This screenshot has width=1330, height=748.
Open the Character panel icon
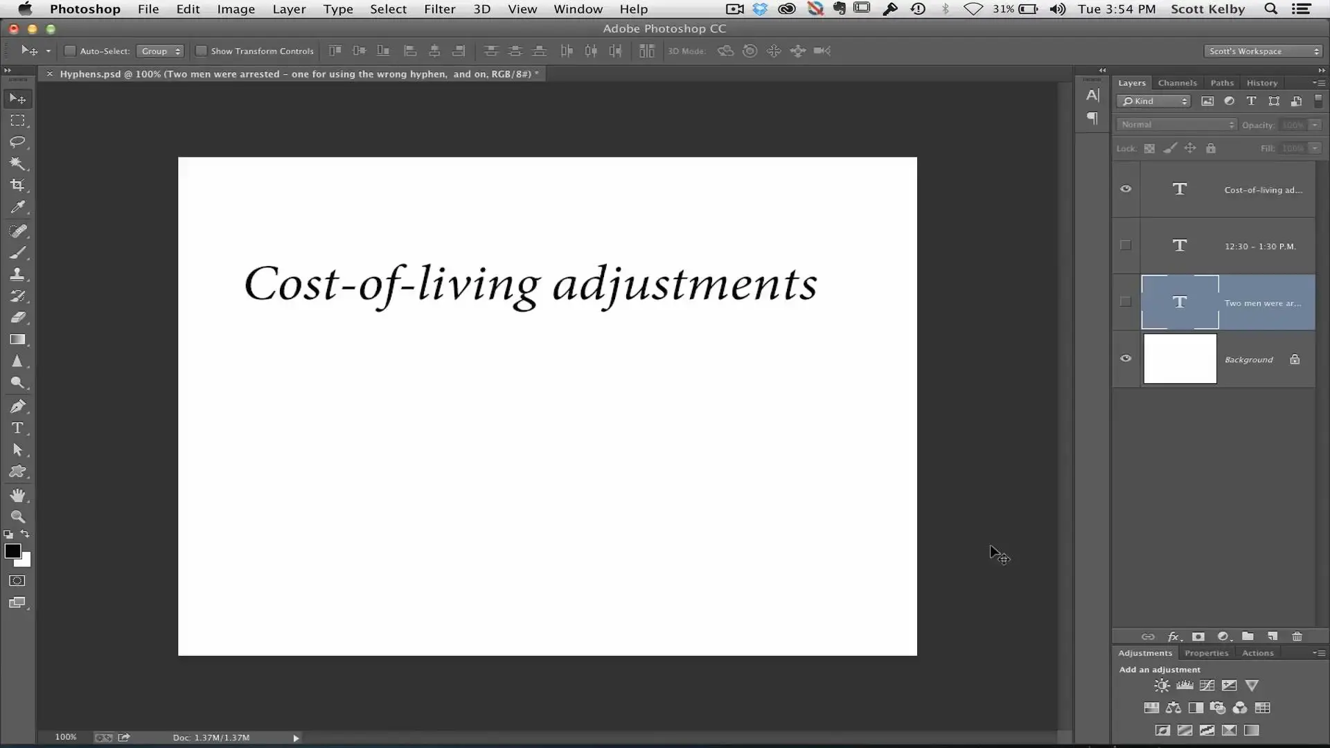[1092, 96]
